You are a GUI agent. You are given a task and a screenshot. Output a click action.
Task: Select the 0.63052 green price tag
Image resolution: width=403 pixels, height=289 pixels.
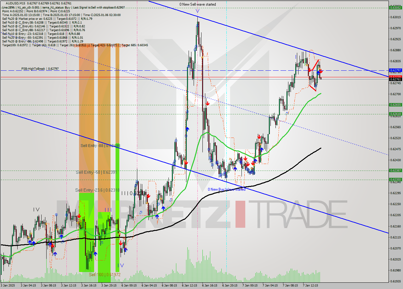point(395,8)
